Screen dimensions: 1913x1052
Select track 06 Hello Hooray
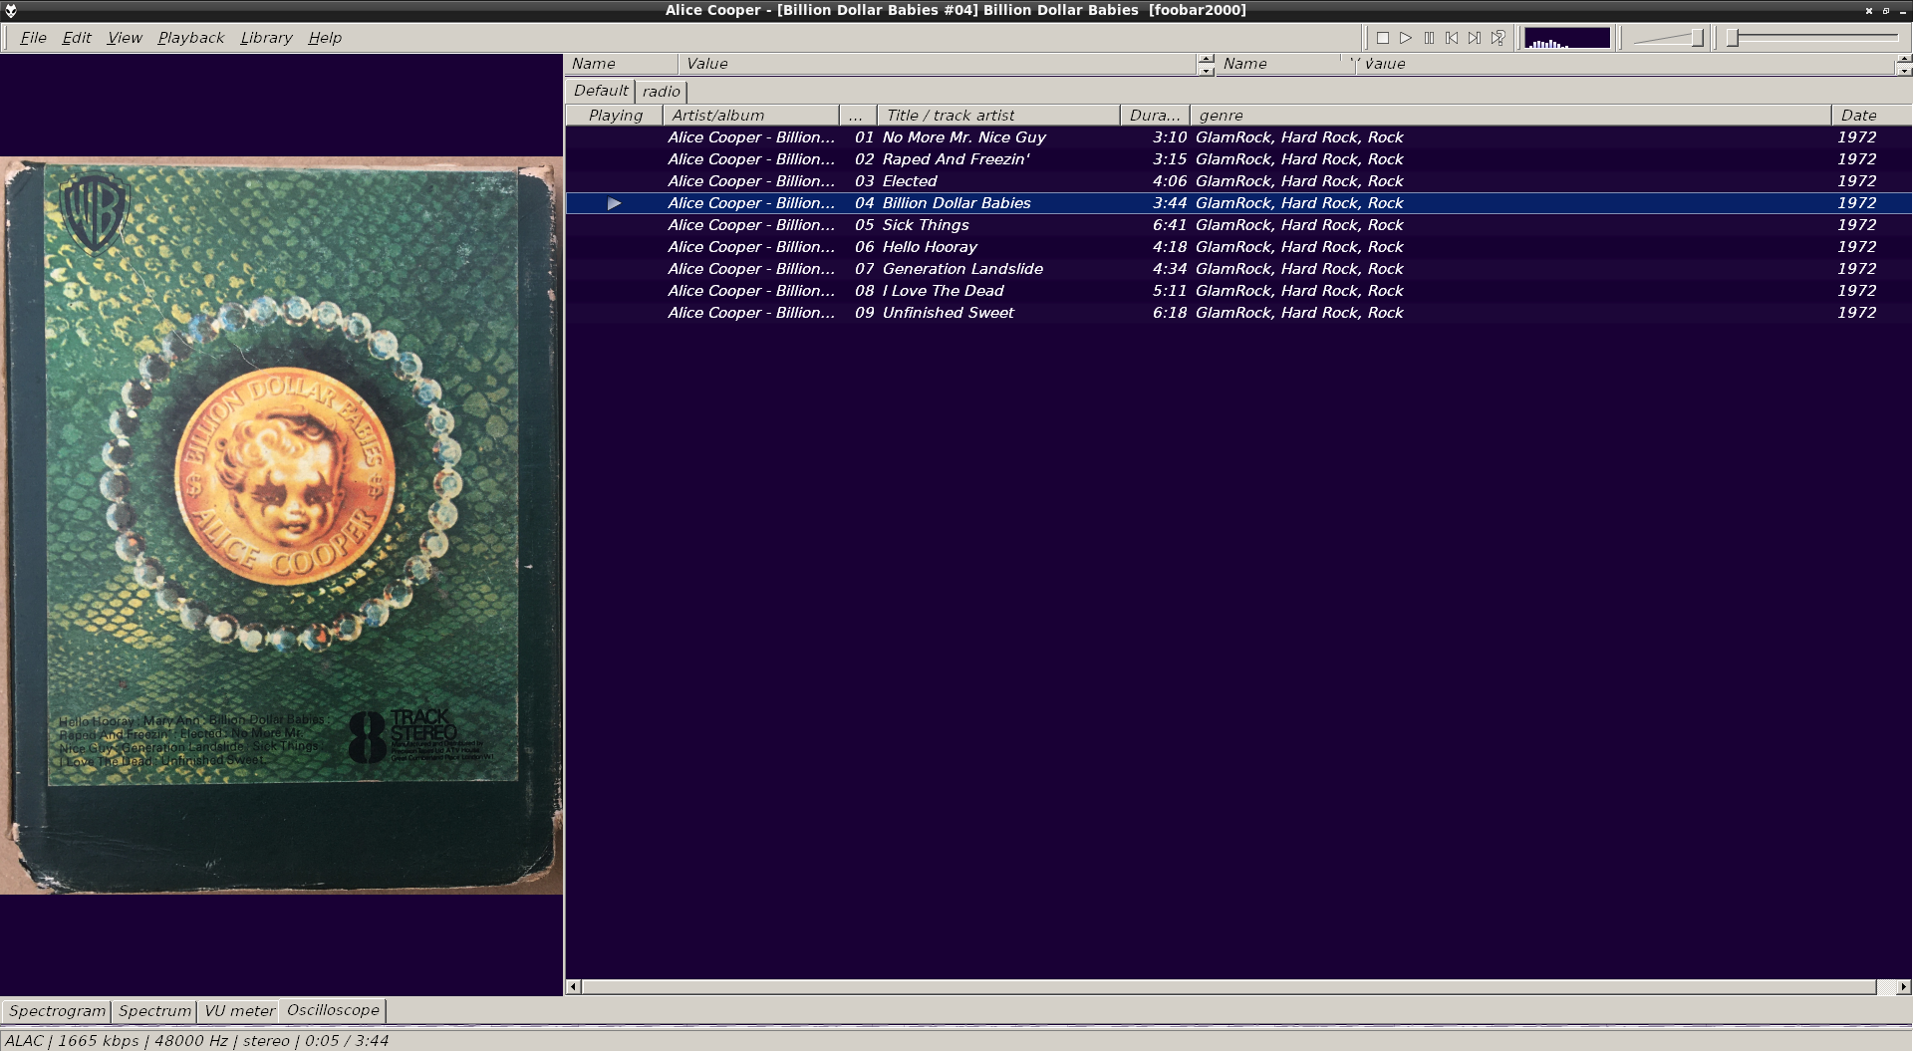point(1238,247)
